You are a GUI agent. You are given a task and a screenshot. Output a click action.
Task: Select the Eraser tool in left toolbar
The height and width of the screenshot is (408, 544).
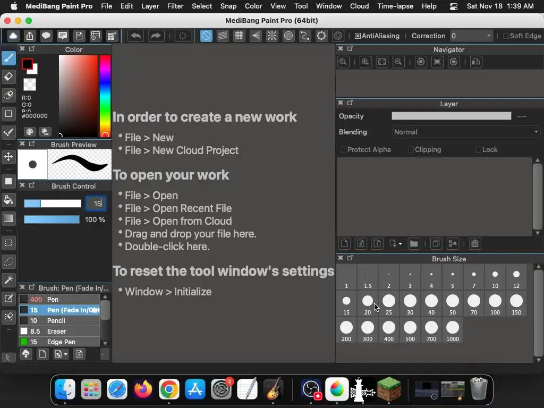click(x=8, y=76)
